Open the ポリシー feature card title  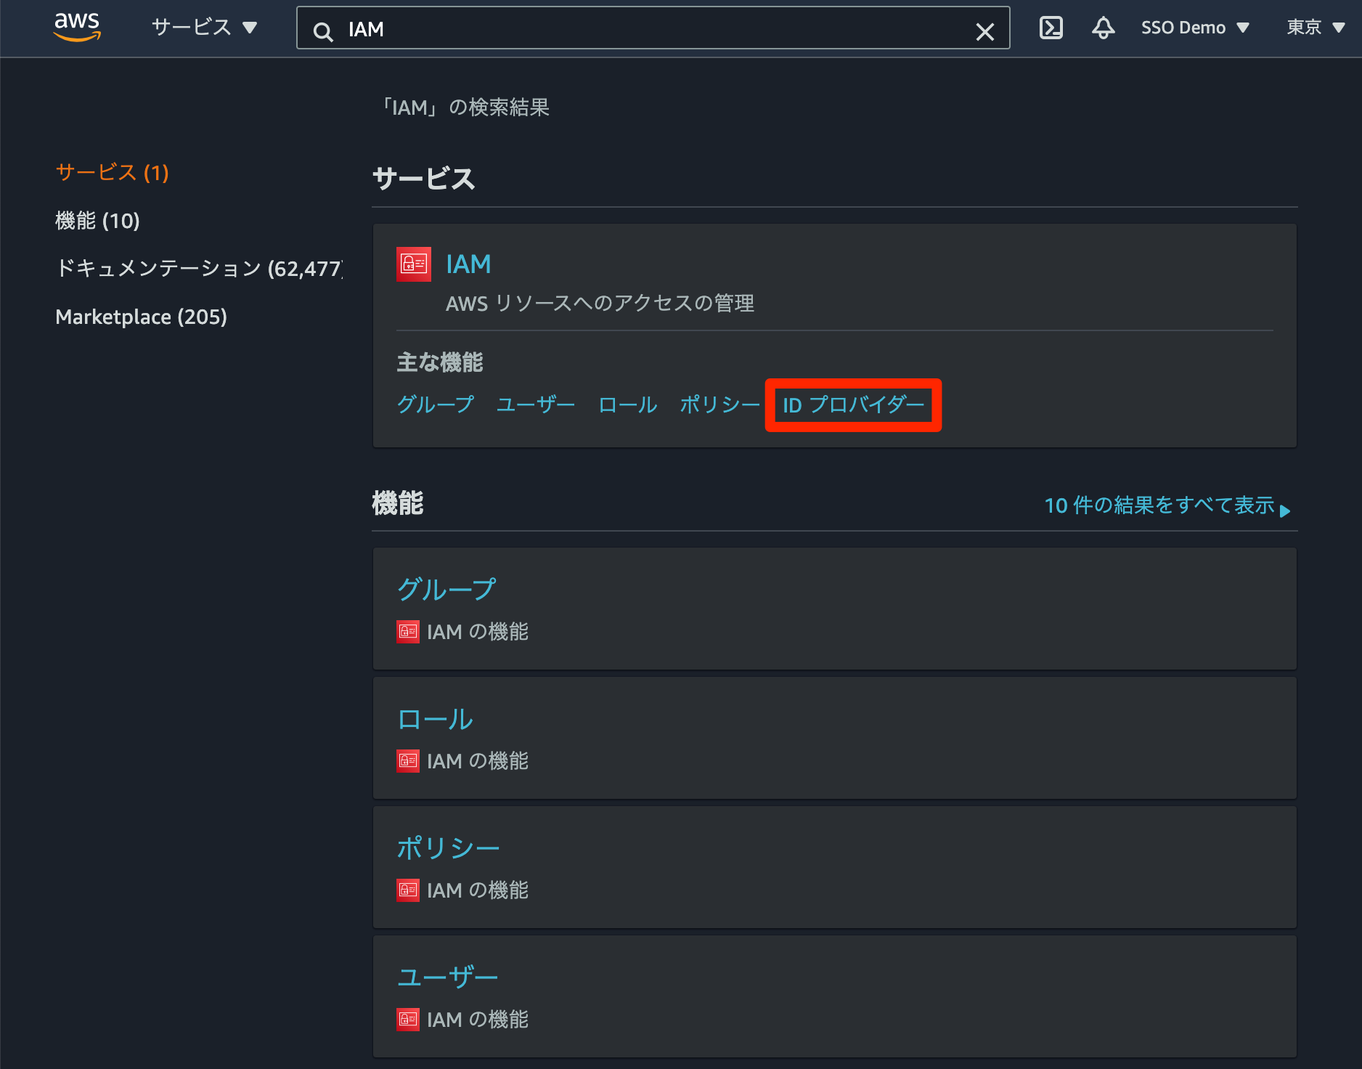448,848
